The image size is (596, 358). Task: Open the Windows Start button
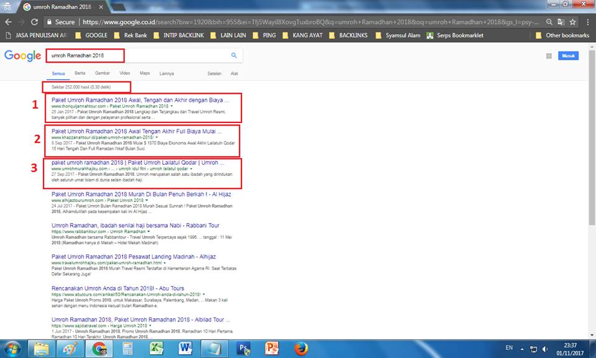pos(12,349)
